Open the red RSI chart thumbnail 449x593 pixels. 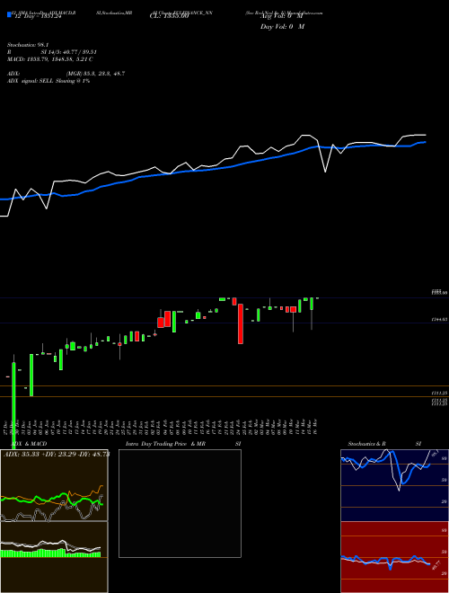tap(394, 557)
